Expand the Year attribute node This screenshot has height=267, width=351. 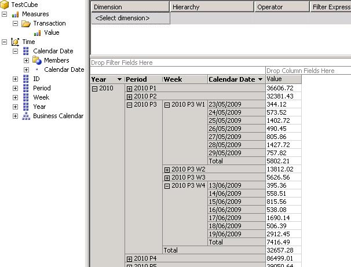click(x=15, y=107)
